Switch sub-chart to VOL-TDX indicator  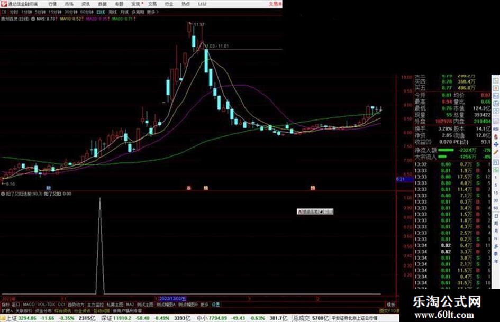tap(46, 305)
